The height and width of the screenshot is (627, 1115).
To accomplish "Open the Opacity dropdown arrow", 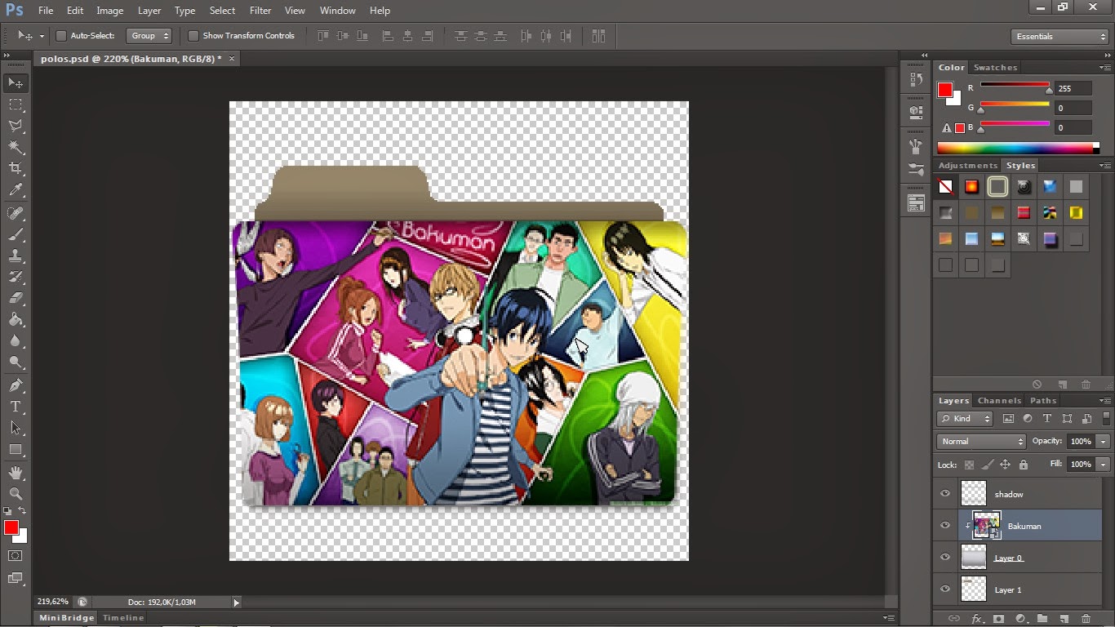I will 1102,441.
